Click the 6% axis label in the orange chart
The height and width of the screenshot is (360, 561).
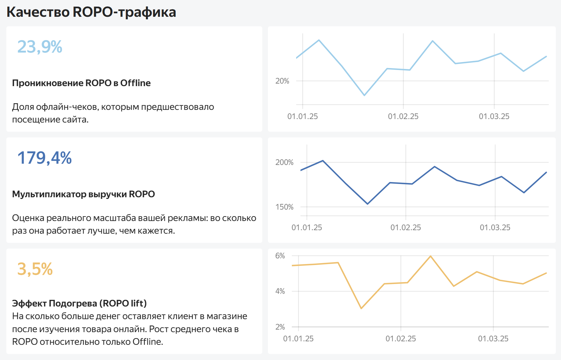pyautogui.click(x=280, y=256)
